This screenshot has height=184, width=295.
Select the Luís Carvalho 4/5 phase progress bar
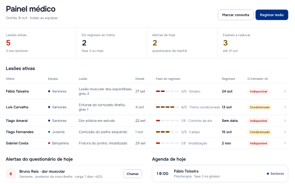point(167,107)
